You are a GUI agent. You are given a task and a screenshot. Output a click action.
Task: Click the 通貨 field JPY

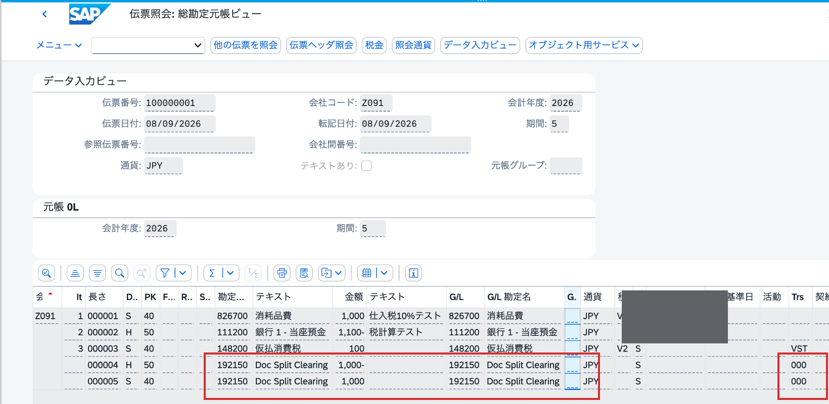tap(164, 166)
